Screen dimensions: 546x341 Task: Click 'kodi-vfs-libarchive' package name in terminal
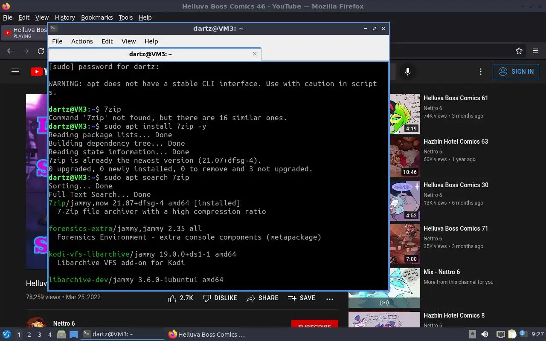89,254
